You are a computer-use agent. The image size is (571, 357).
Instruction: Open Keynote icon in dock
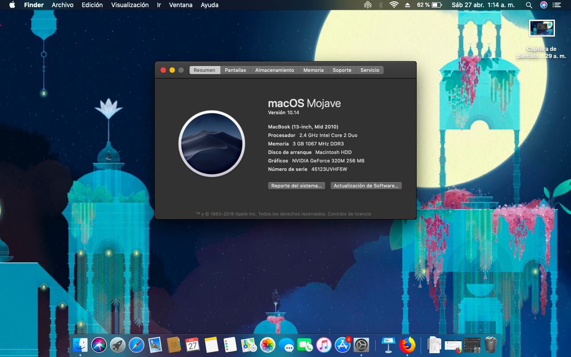pos(388,345)
